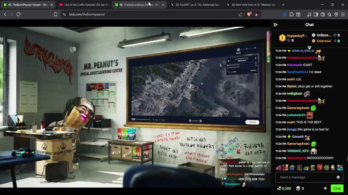
Task: Open Solarsoul gifter profile
Action: 324,41
